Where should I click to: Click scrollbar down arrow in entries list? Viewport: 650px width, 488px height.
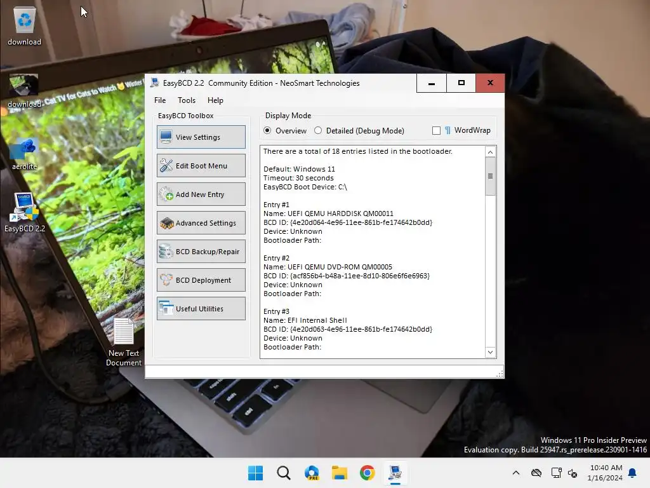(x=490, y=352)
